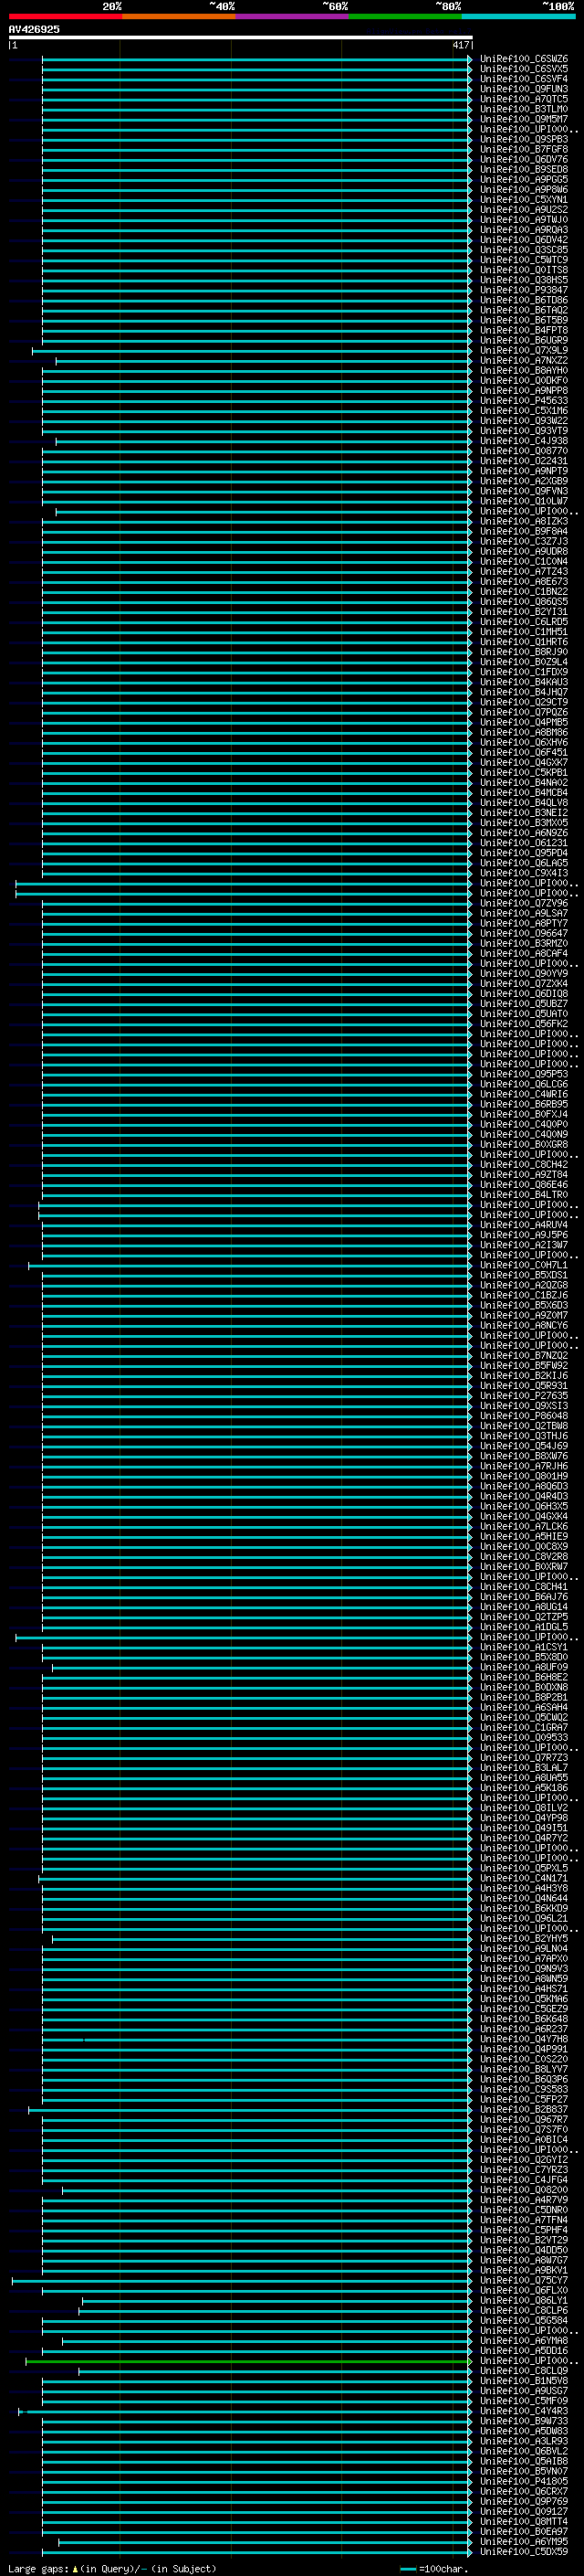Image resolution: width=584 pixels, height=2576 pixels.
Task: Select label UniRef100_A6YM95
Action: [x=524, y=2541]
